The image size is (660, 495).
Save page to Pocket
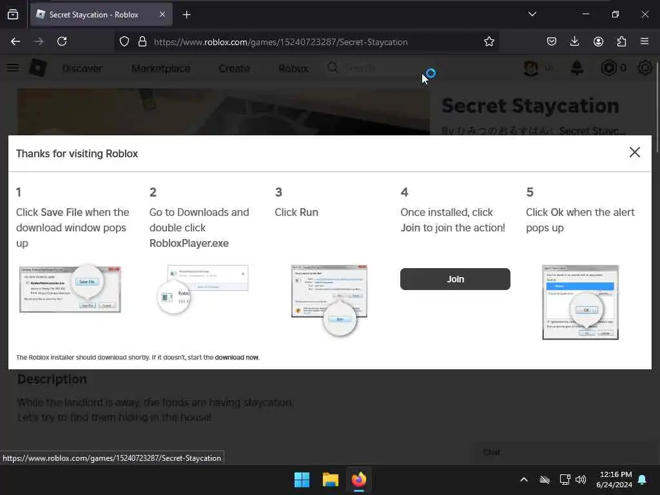point(552,42)
